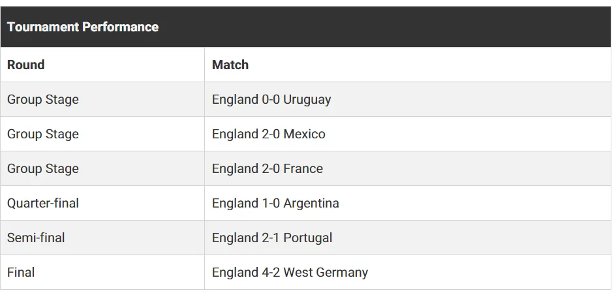Select the Quarter-final round cell
Screen dimensions: 614x295
102,203
